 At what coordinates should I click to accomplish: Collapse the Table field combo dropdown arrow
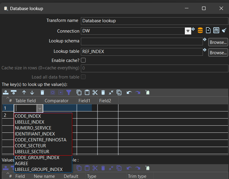click(x=40, y=108)
